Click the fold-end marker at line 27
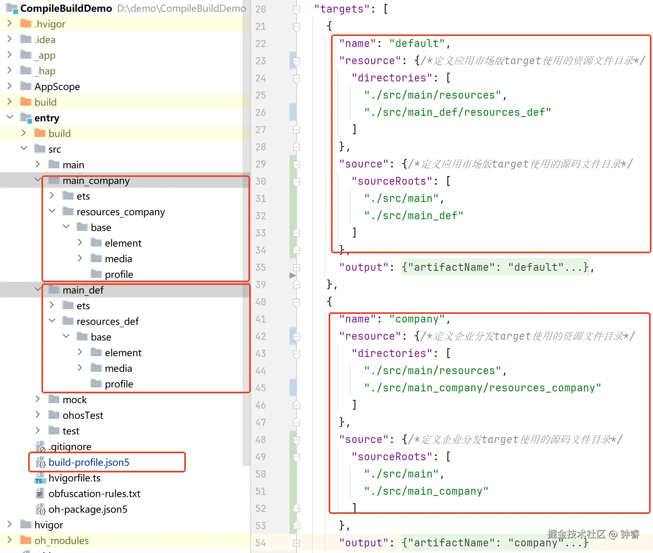Screen dimensions: 653x553 pos(297,130)
